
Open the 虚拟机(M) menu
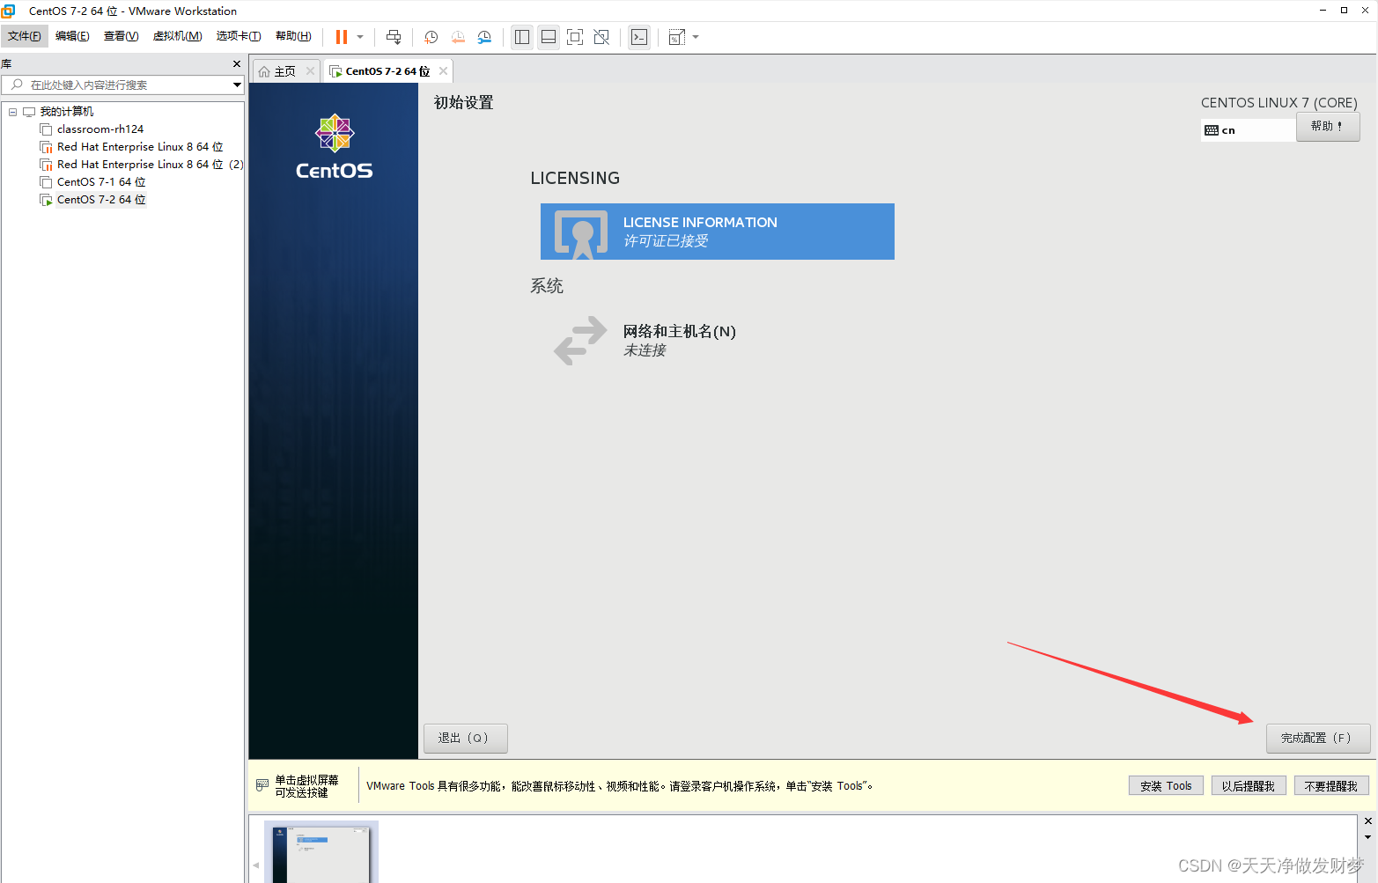[177, 36]
